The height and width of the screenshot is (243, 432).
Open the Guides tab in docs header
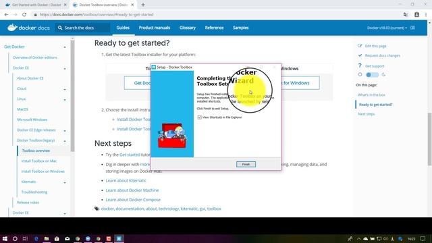click(123, 28)
